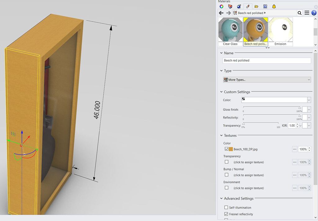This screenshot has width=318, height=221.
Task: Click the back navigation arrow
Action: point(221,13)
